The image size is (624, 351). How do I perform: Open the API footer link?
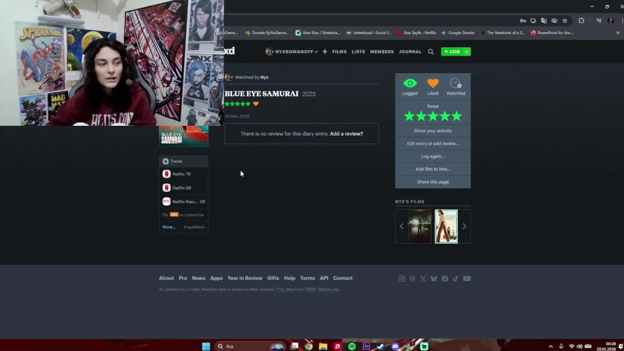point(324,278)
